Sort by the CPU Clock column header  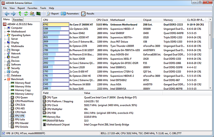point(102,20)
